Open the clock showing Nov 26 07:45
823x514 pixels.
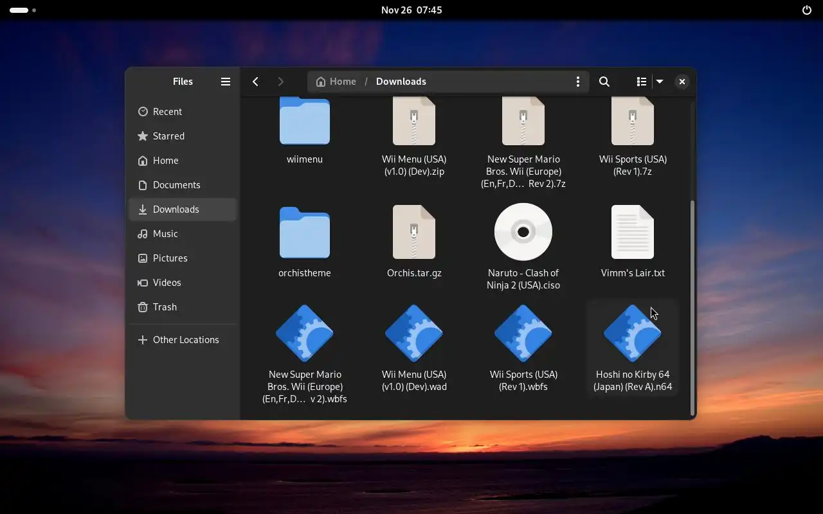(x=411, y=10)
